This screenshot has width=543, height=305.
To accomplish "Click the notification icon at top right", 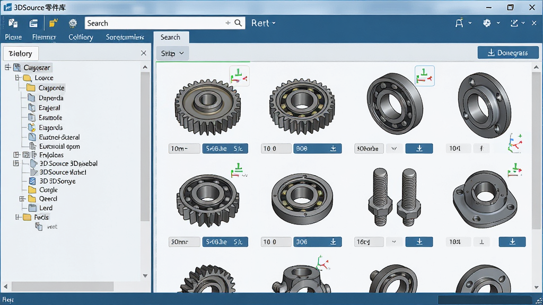I will coord(459,23).
